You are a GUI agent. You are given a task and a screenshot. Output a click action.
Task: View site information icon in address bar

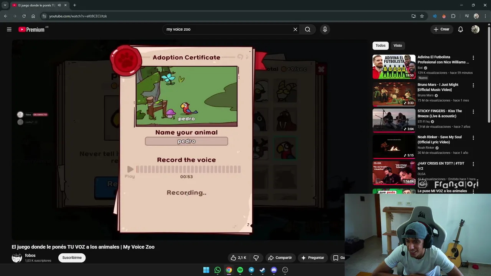click(x=44, y=16)
